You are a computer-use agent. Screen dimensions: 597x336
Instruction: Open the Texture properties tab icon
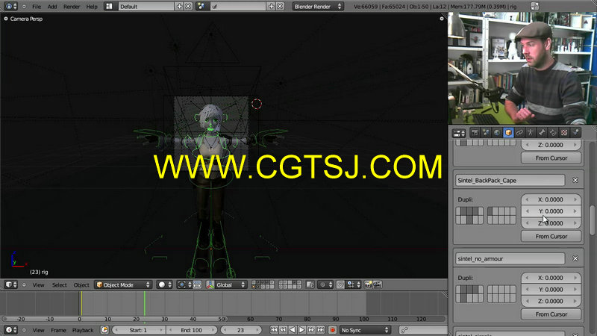(564, 133)
